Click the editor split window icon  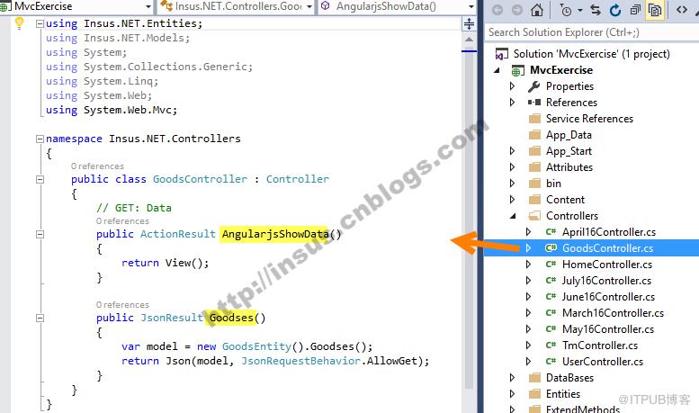point(469,23)
